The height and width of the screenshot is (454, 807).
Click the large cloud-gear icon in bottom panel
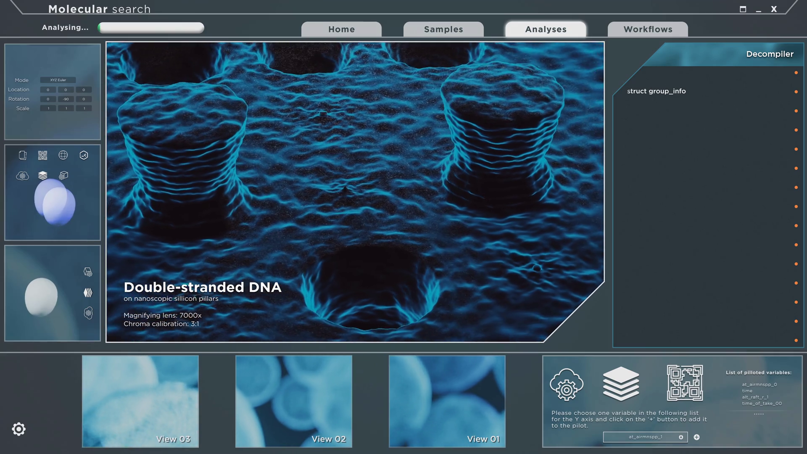coord(566,384)
